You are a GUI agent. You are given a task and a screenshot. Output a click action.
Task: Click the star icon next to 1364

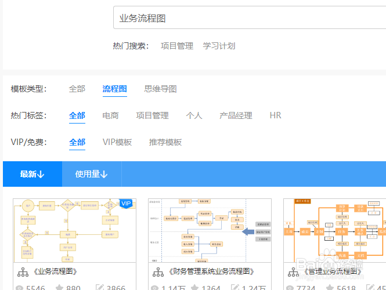194,287
